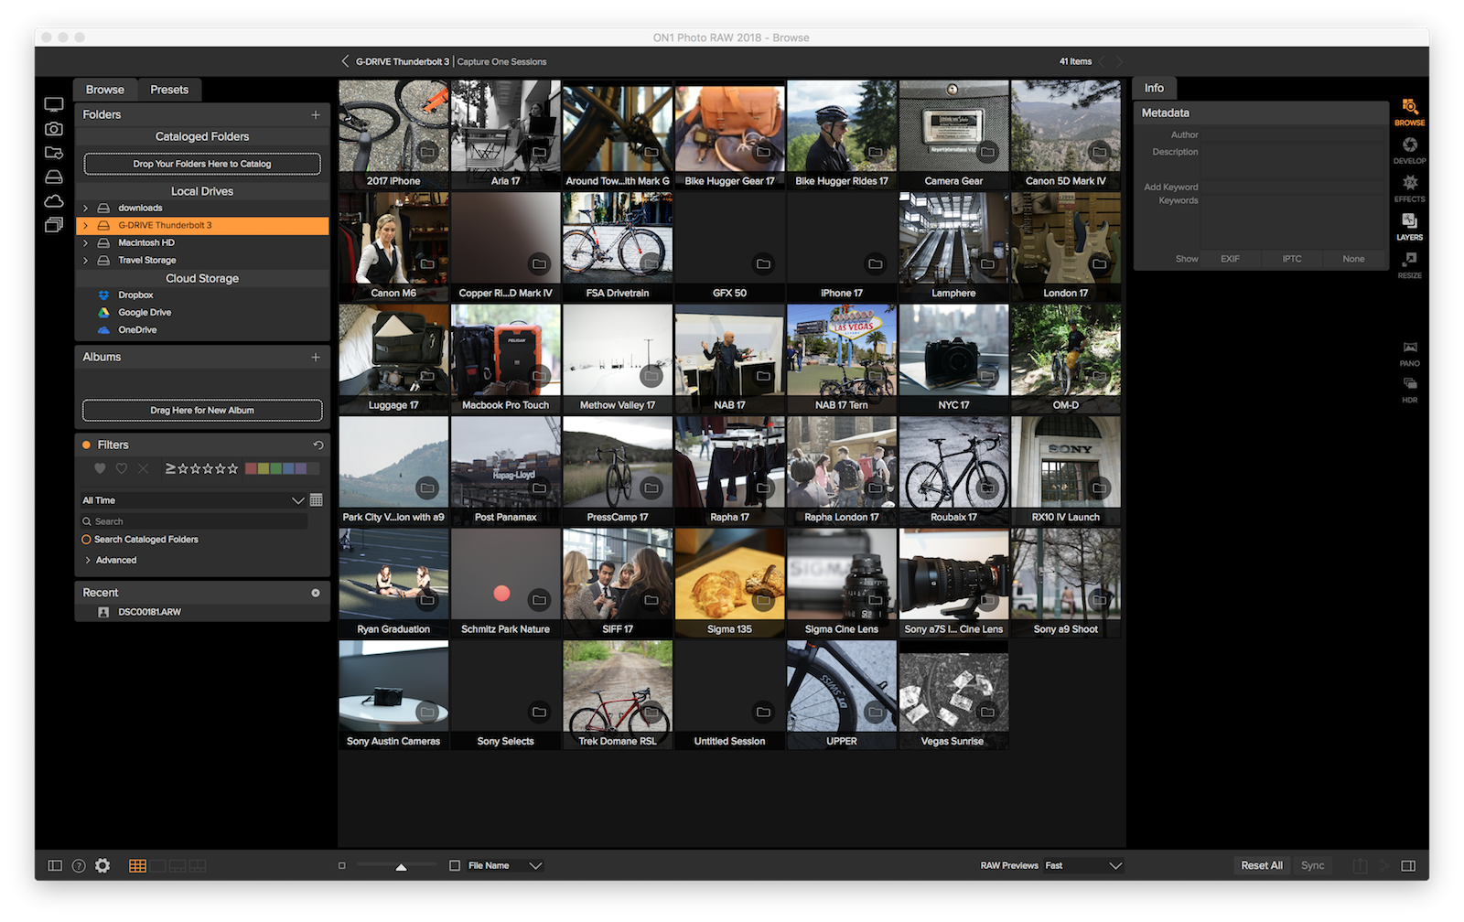Clear the Recent list
Image resolution: width=1464 pixels, height=922 pixels.
316,593
